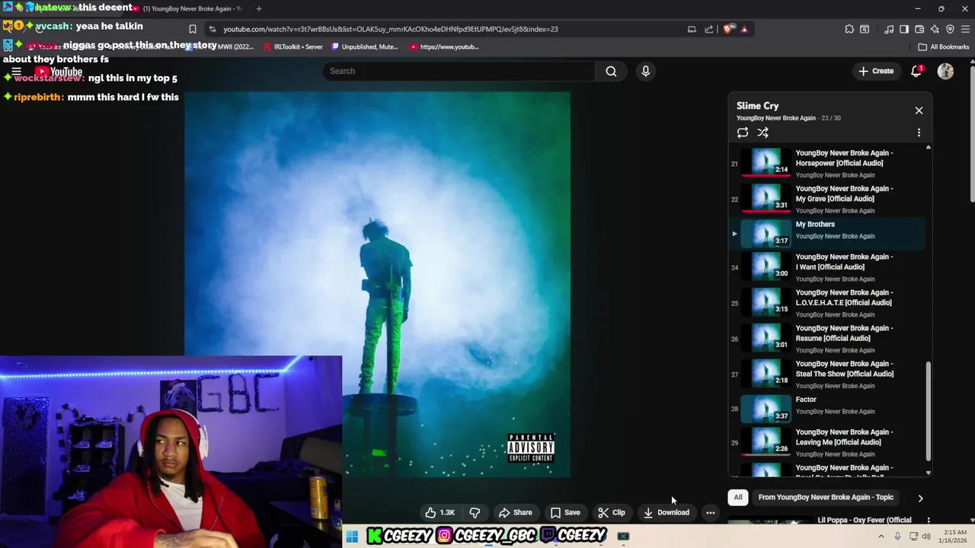Close the Slime Cry playlist panel
The height and width of the screenshot is (548, 975).
coord(919,110)
